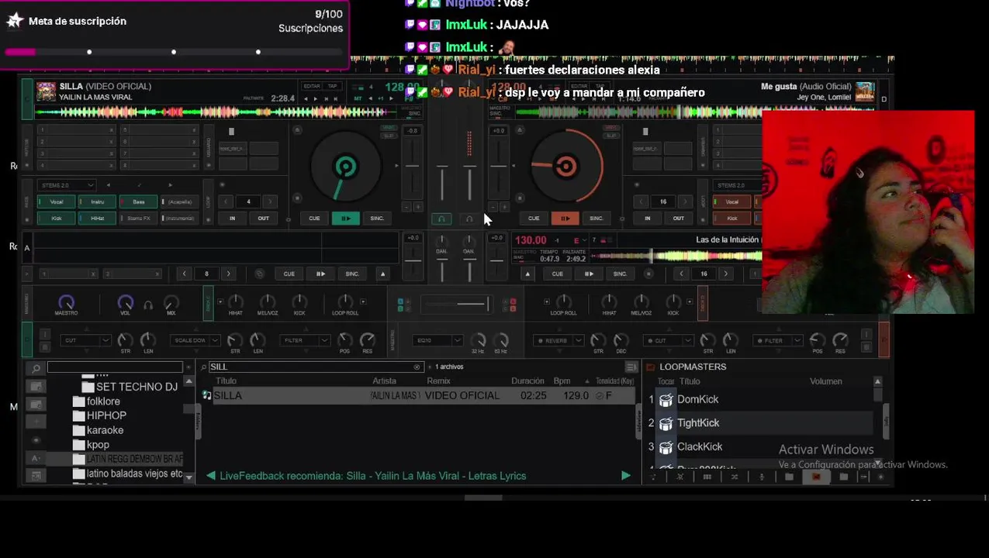Screen dimensions: 989x558
Task: Click the left deck green jog wheel
Action: coord(345,167)
